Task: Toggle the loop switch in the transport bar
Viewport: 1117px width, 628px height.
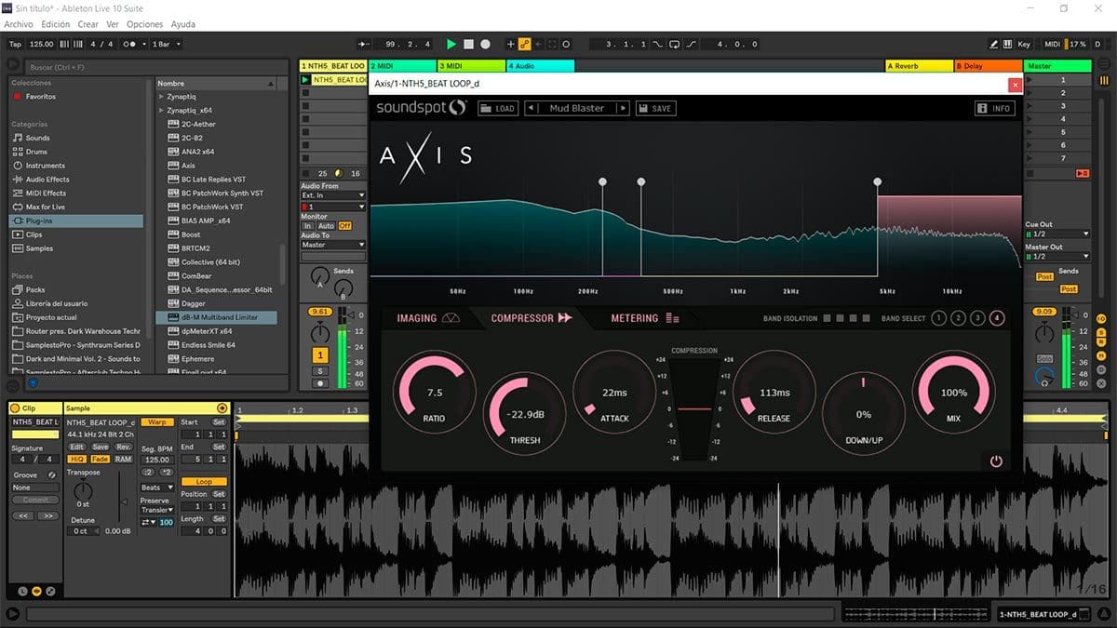Action: coord(675,44)
